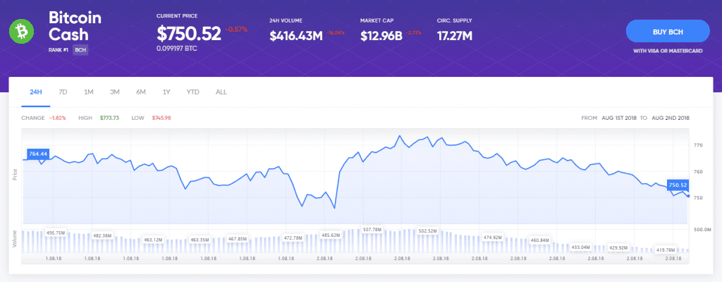Click the 770 price axis label
722x282 pixels.
point(697,145)
